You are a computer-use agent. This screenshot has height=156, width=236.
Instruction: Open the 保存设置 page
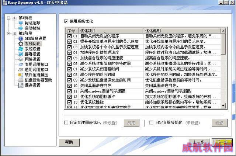32,85
